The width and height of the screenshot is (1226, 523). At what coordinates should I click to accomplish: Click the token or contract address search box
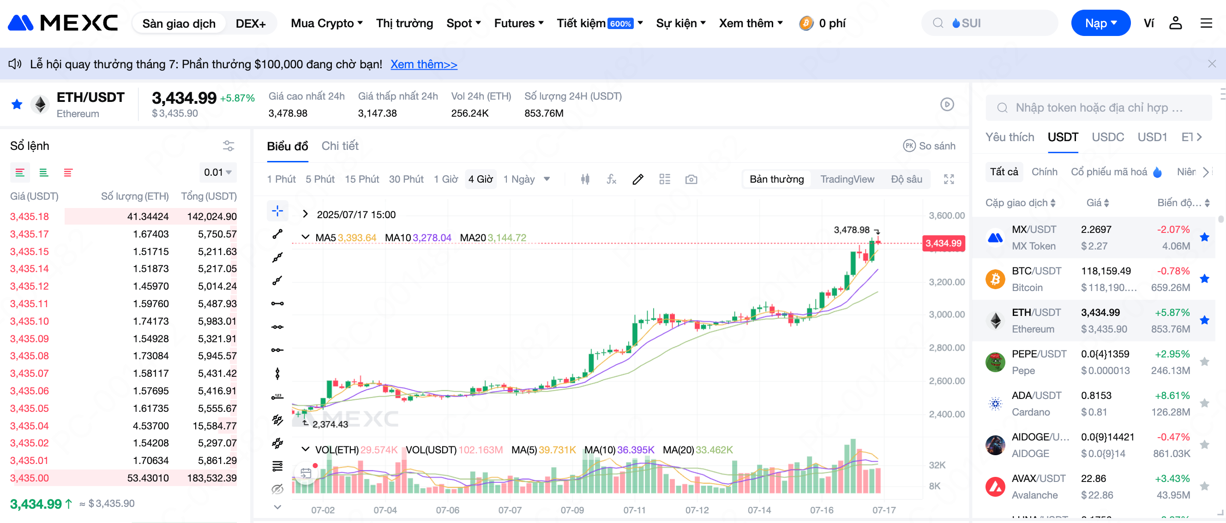point(1099,107)
